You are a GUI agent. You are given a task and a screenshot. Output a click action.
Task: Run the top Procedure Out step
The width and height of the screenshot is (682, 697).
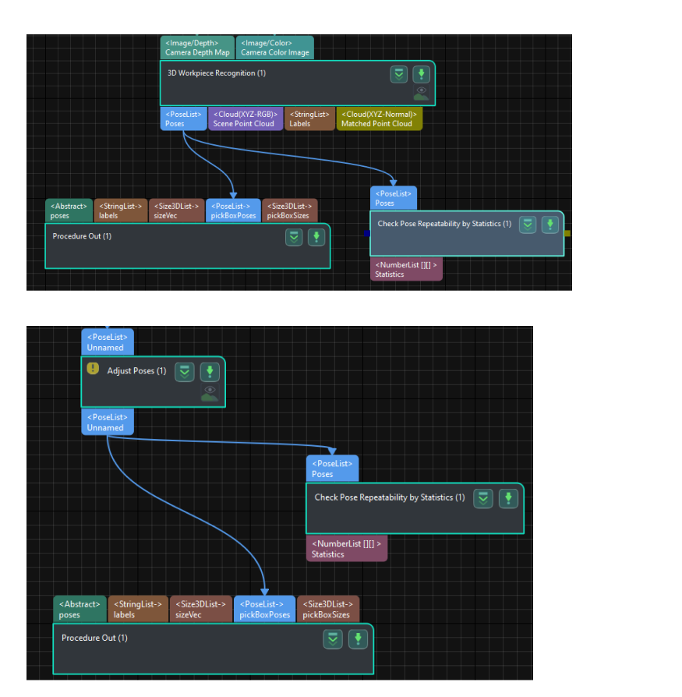[316, 237]
